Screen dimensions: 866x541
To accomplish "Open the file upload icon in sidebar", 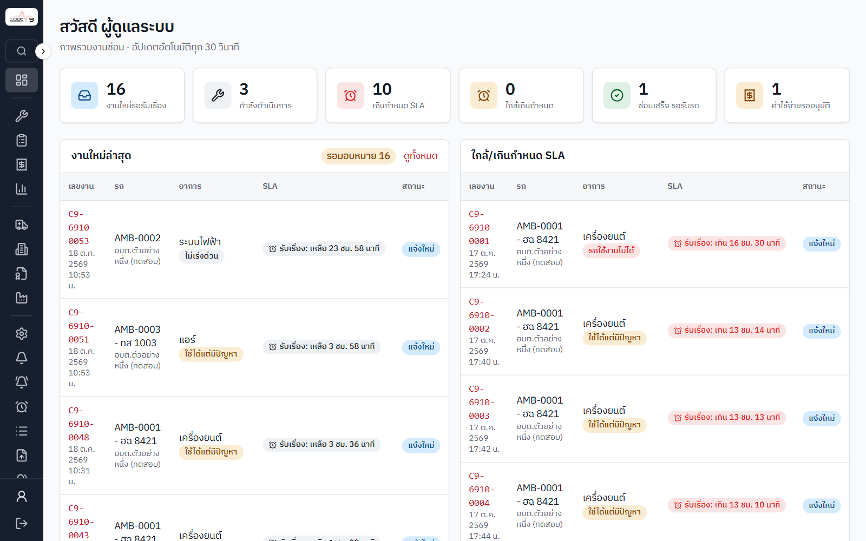I will coord(22,456).
